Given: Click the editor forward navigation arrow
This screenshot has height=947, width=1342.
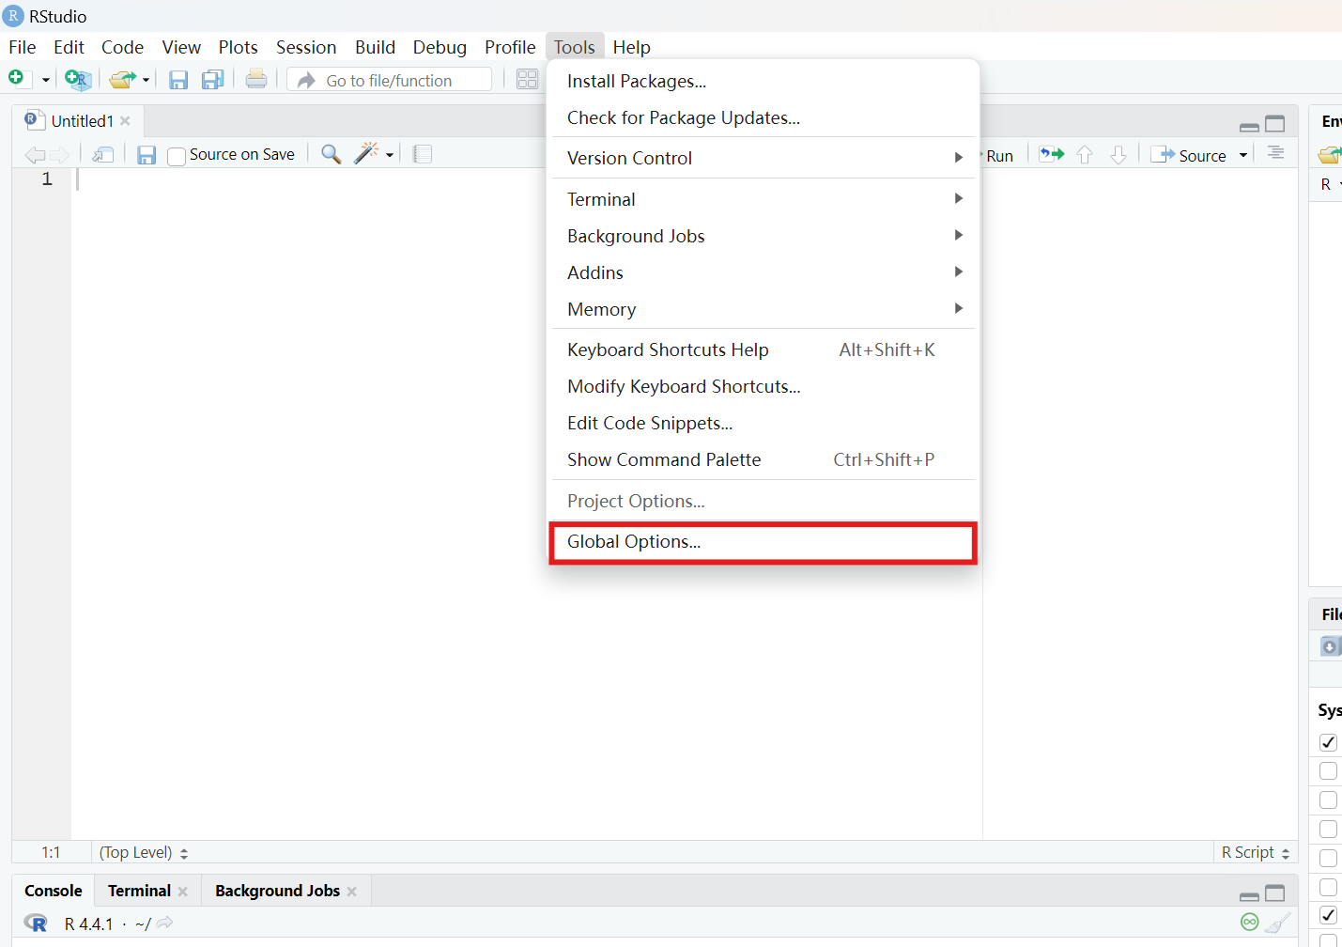Looking at the screenshot, I should pyautogui.click(x=59, y=155).
